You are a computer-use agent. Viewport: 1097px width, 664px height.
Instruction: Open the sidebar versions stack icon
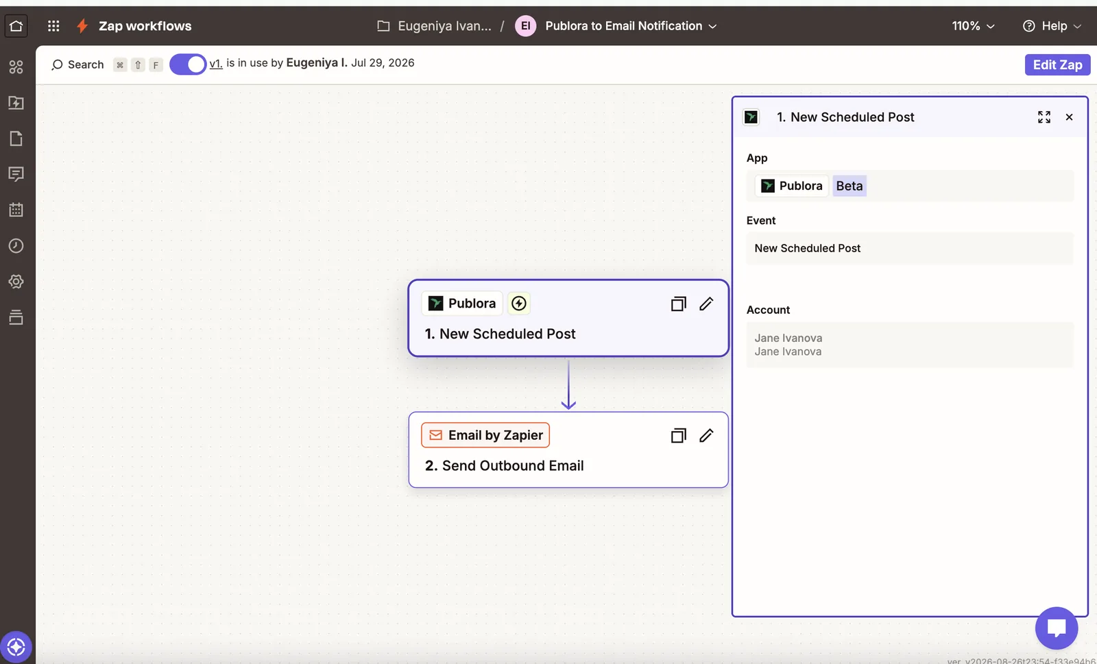(16, 317)
